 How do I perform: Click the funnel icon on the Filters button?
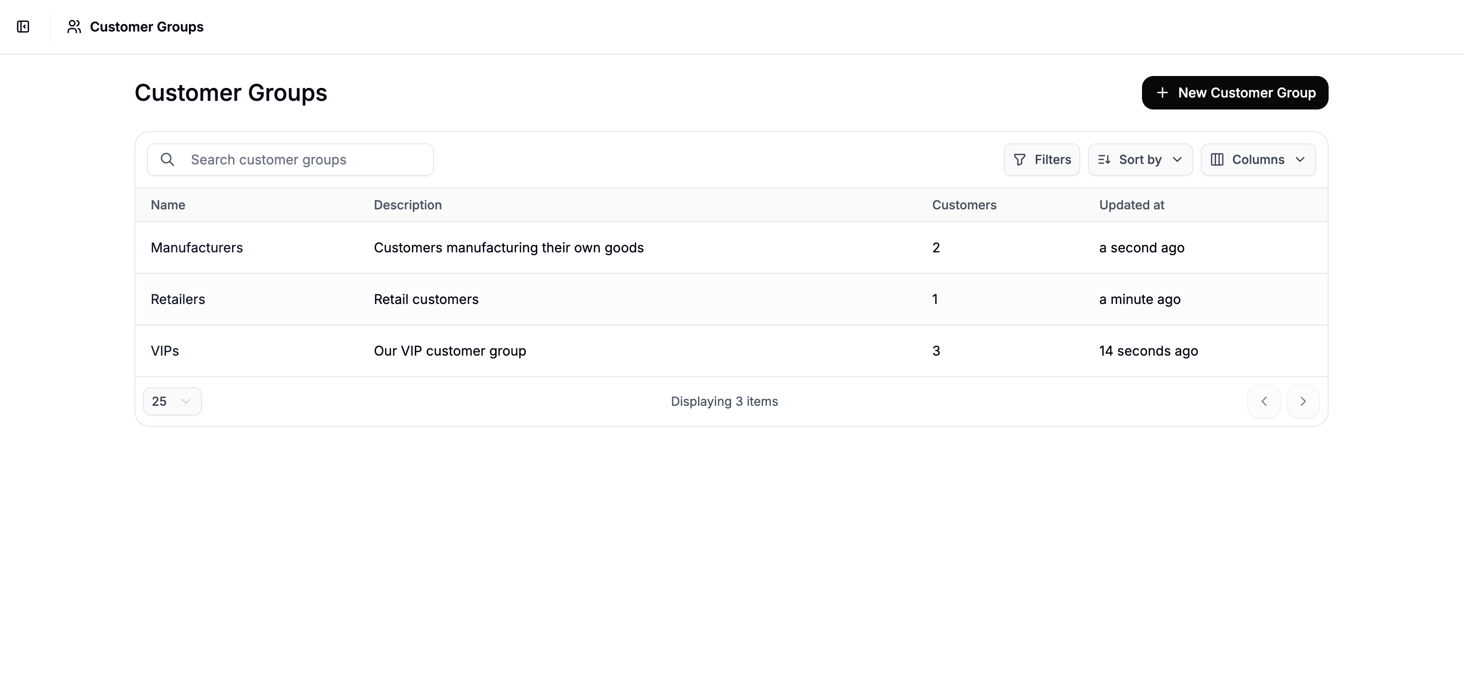tap(1019, 160)
